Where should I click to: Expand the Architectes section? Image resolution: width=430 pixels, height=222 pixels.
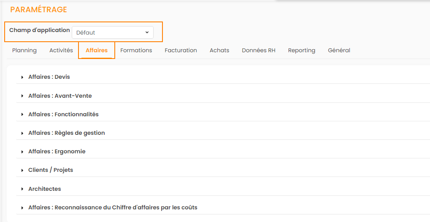[44, 189]
